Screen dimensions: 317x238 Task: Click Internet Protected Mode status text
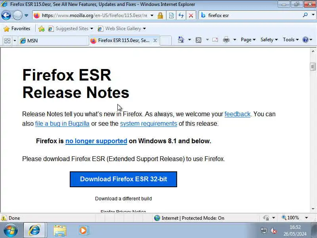[193, 218]
